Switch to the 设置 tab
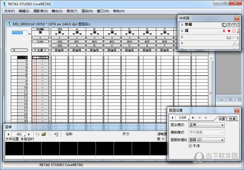 (x=222, y=119)
